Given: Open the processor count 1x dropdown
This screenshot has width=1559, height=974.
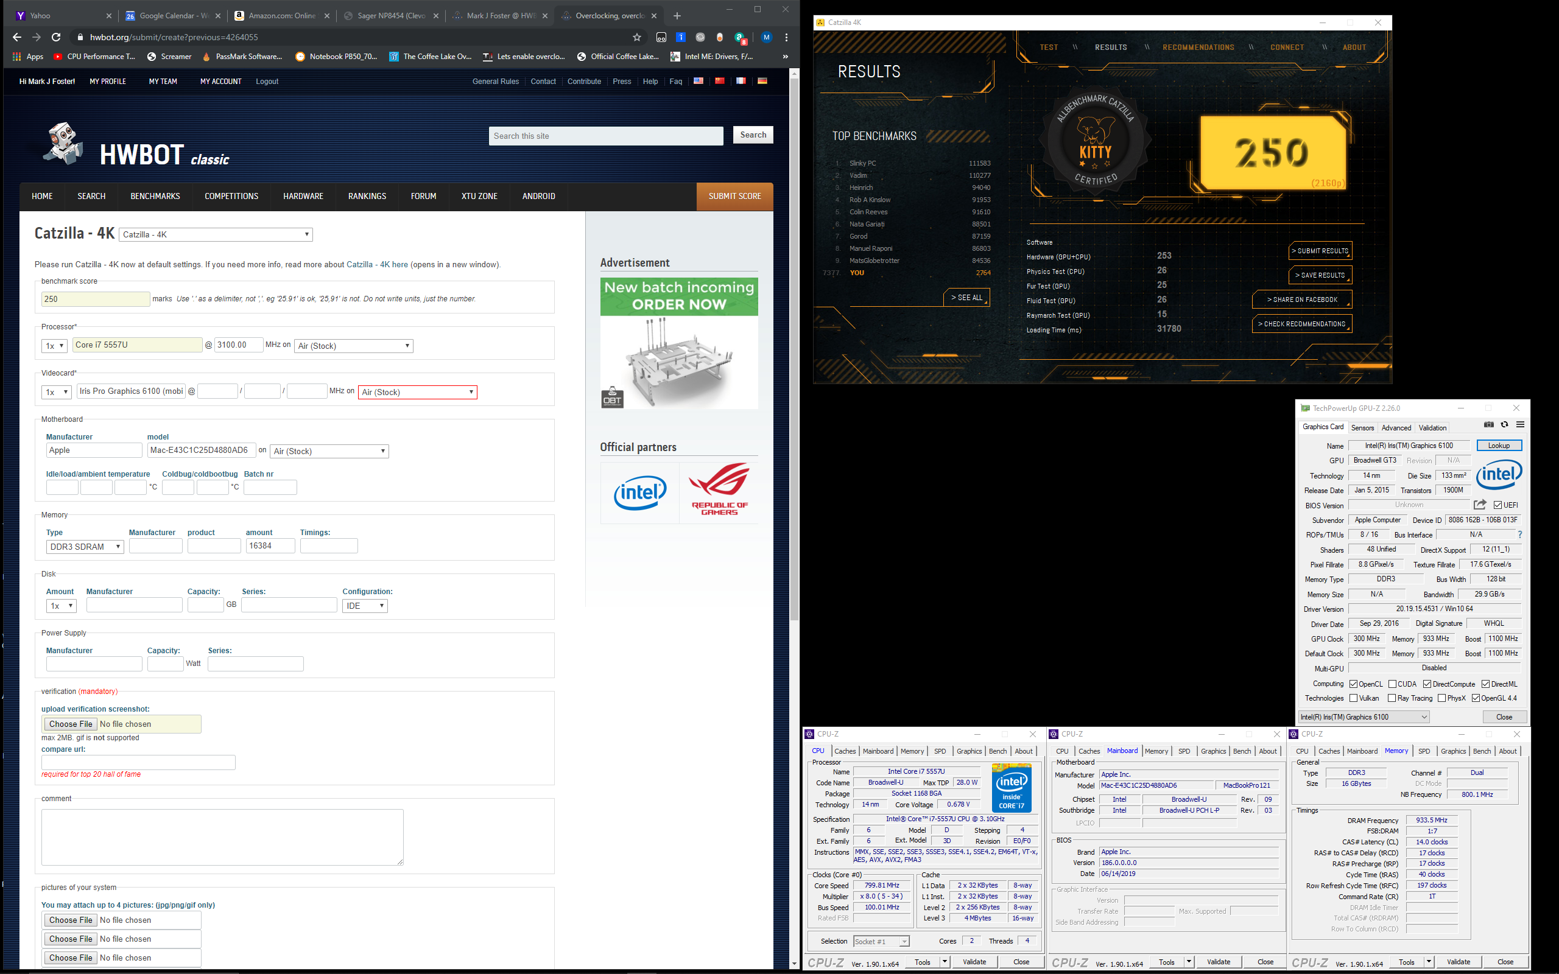Looking at the screenshot, I should click(55, 346).
